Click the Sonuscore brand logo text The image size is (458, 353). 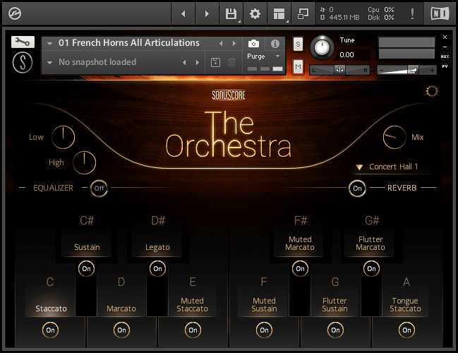point(229,95)
